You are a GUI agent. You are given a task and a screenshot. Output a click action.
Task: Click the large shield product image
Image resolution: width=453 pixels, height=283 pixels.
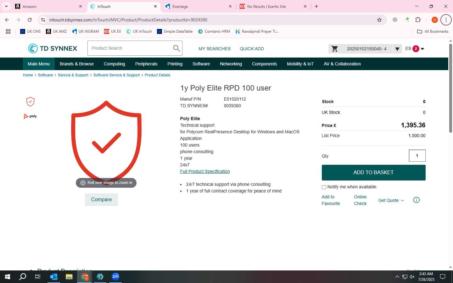pyautogui.click(x=106, y=143)
